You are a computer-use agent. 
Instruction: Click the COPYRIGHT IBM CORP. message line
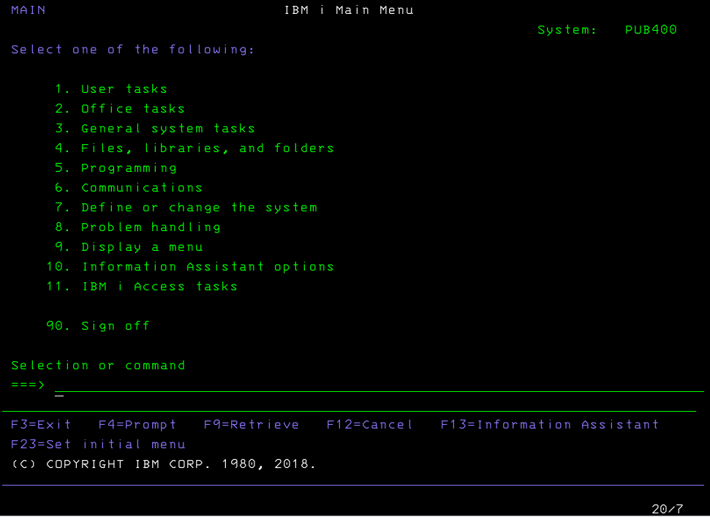164,464
